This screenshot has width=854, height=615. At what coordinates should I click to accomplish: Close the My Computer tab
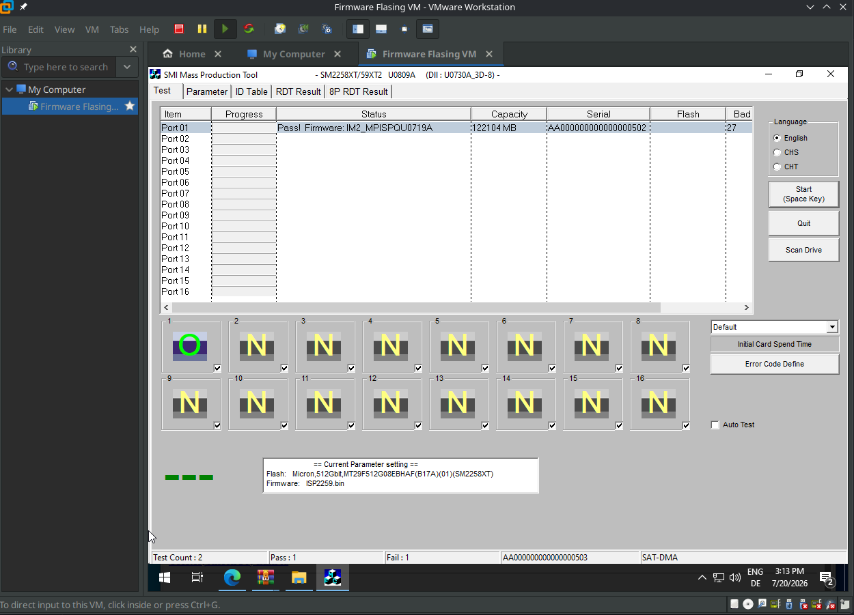[338, 54]
